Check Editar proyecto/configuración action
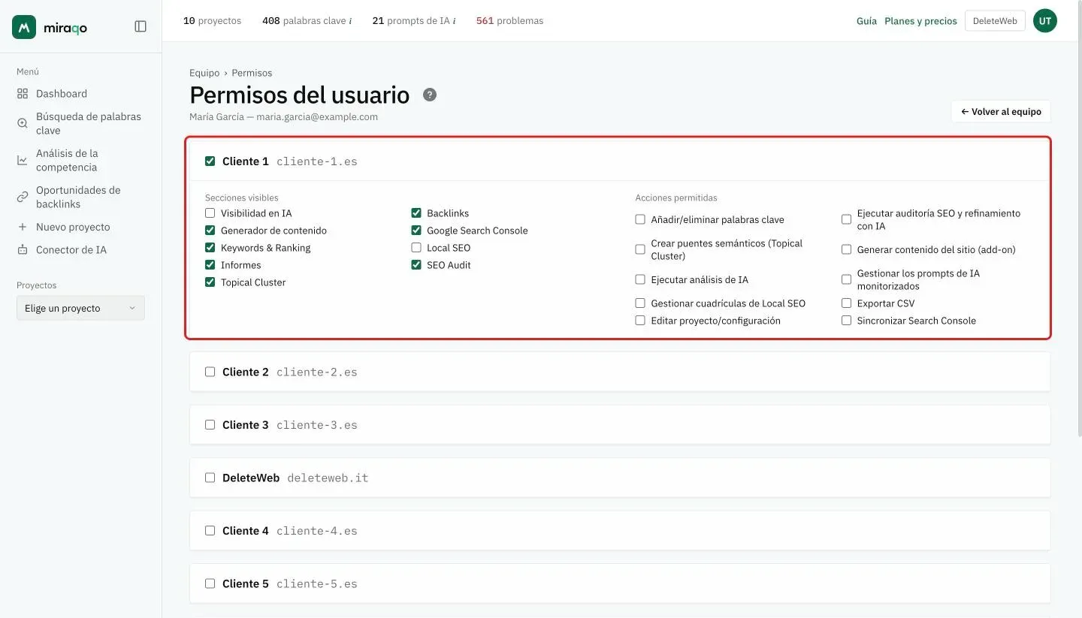This screenshot has height=618, width=1082. [640, 321]
